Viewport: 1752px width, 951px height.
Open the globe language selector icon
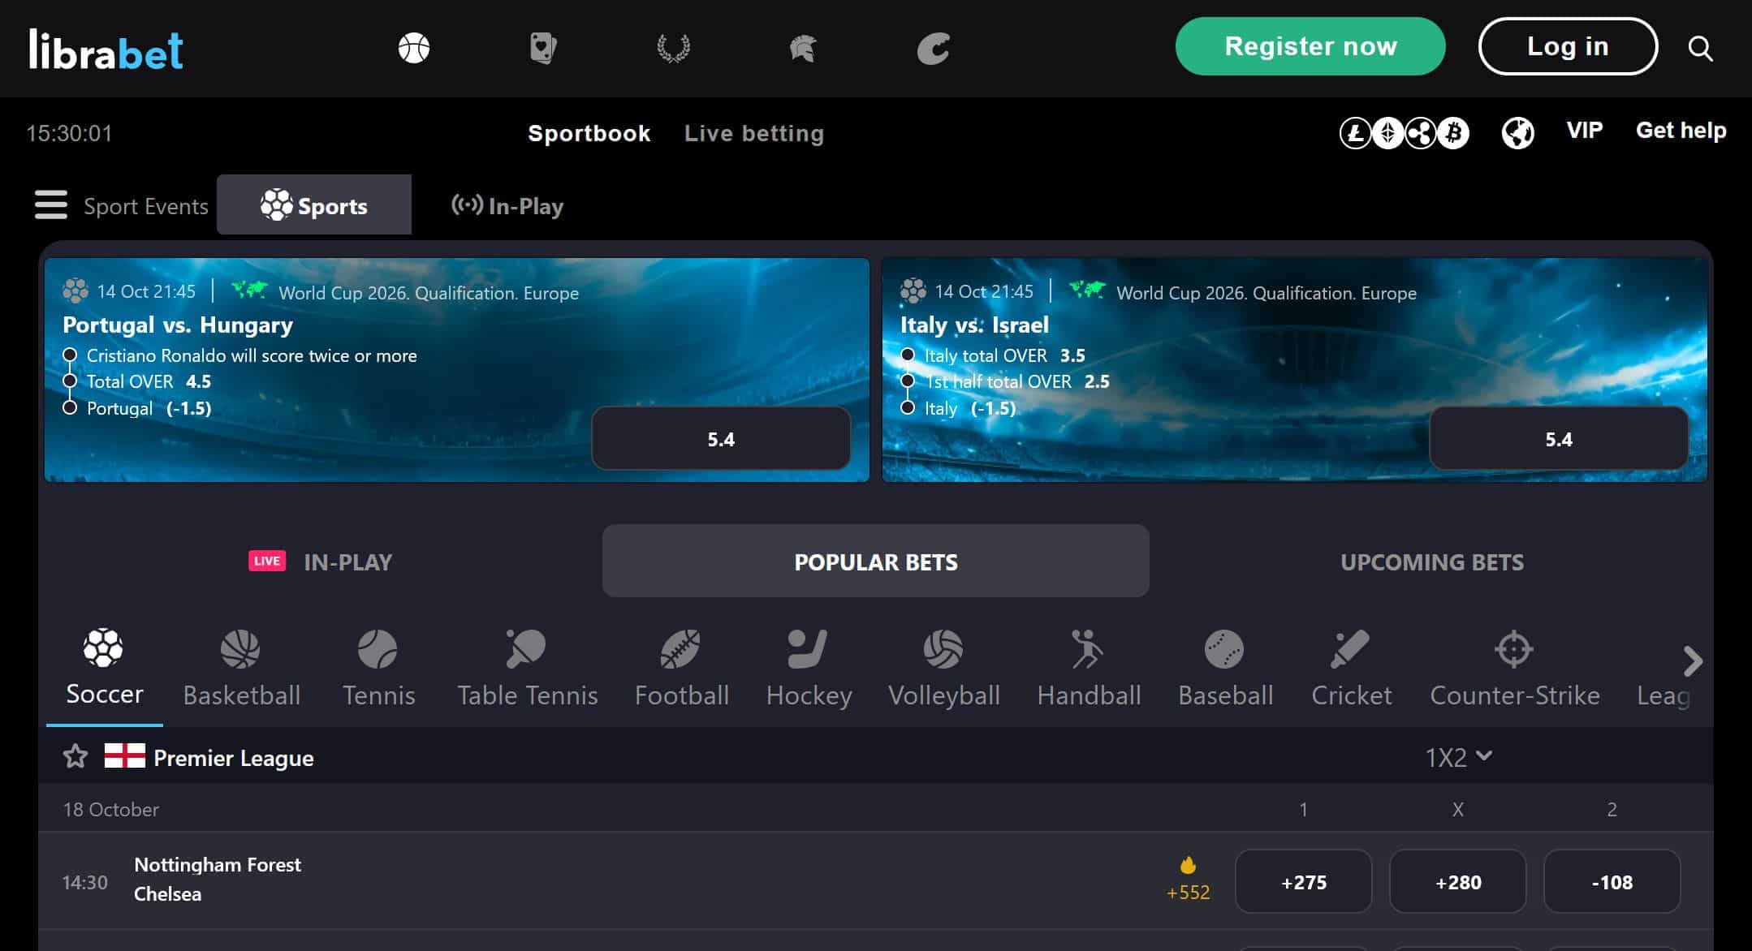1517,132
